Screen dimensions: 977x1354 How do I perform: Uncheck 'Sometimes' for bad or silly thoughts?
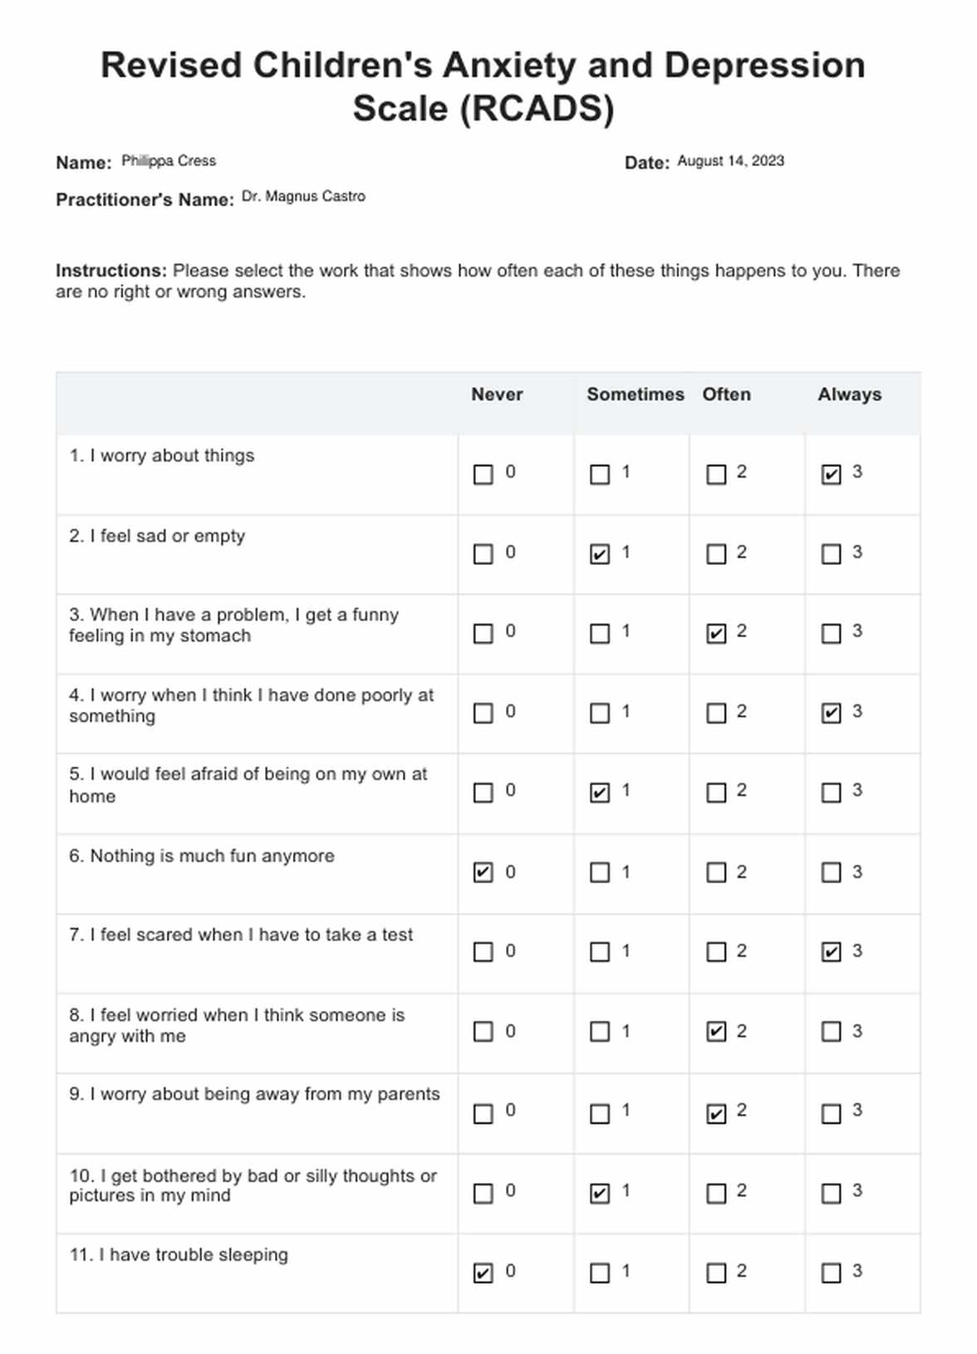[599, 1194]
